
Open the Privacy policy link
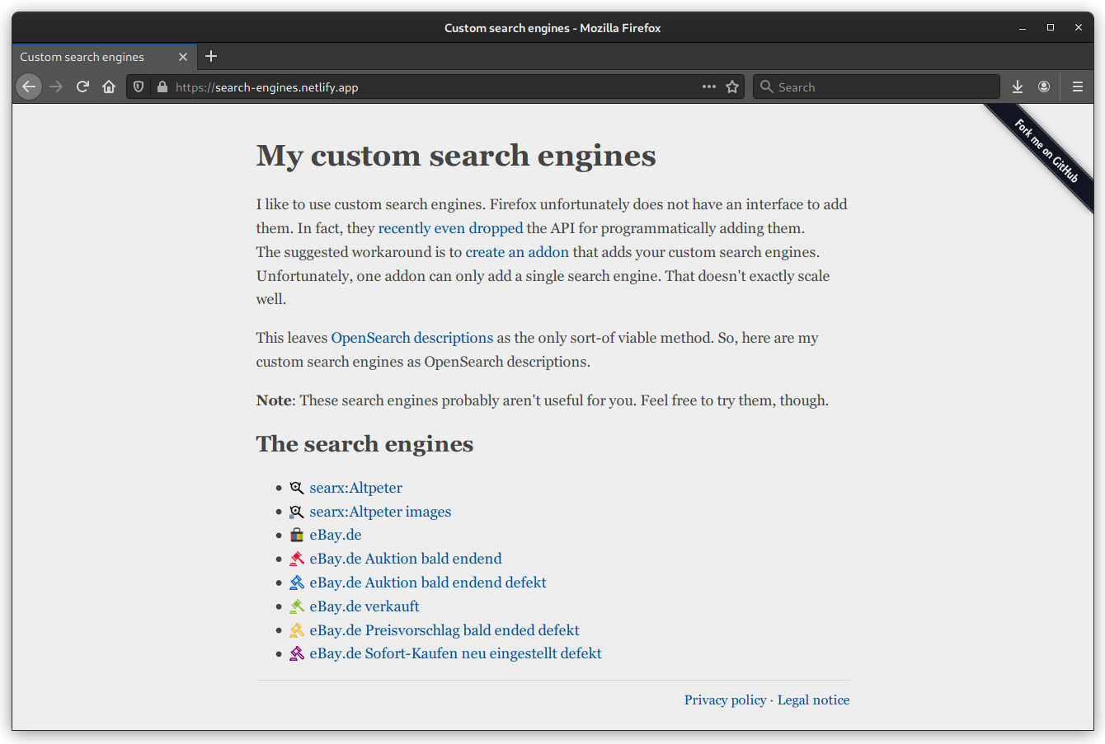click(726, 700)
